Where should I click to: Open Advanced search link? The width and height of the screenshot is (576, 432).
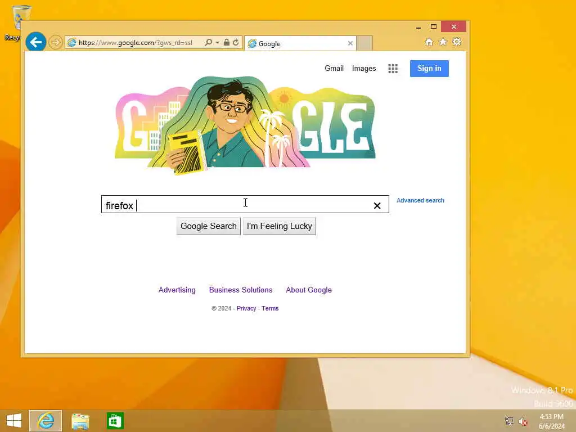[x=420, y=200]
